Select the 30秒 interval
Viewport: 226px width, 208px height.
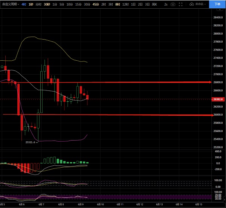point(47,5)
